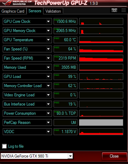Expand the GPU Temperature sensor options
Screen dimensions: 128x164
(48, 40)
